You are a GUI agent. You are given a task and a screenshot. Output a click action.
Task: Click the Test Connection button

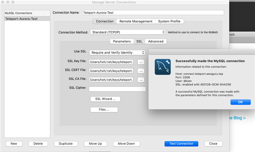click(181, 143)
